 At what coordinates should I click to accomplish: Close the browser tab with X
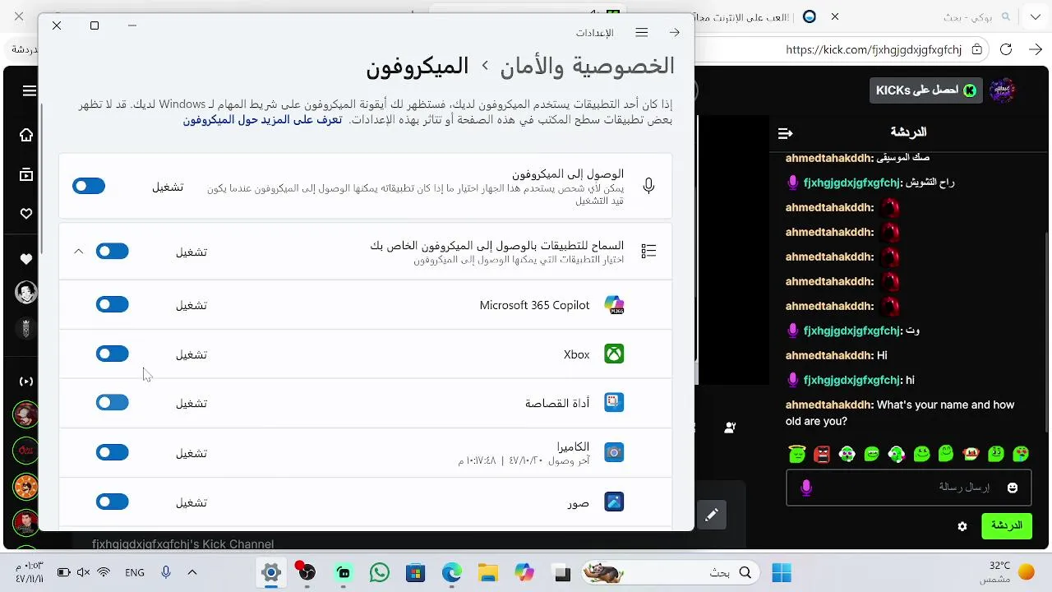tap(835, 16)
